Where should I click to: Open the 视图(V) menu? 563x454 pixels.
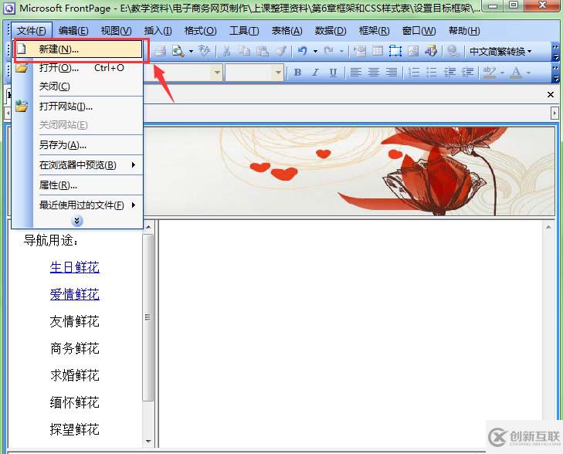[x=116, y=31]
